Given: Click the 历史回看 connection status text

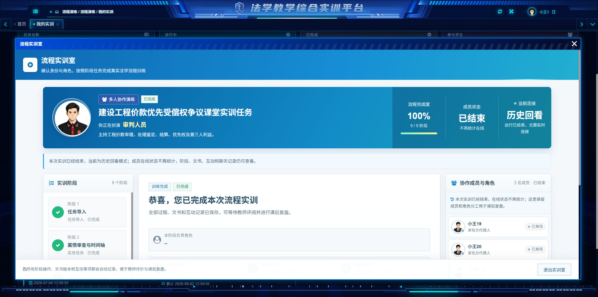Looking at the screenshot, I should [x=525, y=115].
